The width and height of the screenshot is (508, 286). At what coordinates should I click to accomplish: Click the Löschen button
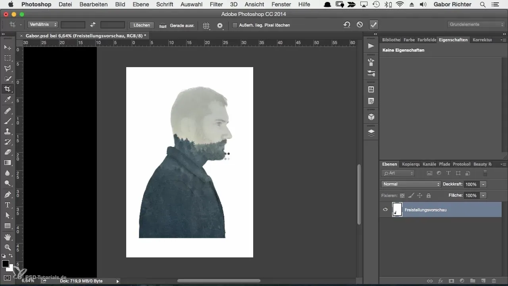(142, 25)
